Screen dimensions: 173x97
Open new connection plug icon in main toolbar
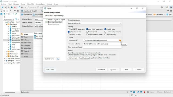click(x=2, y=7)
